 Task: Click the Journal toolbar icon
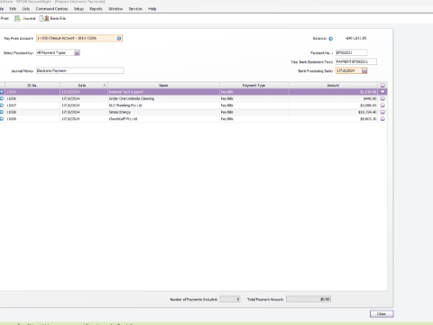(17, 18)
